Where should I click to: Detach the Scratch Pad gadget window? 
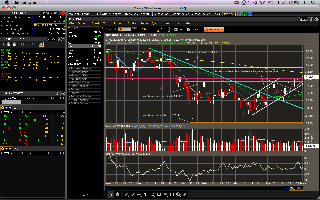63,39
